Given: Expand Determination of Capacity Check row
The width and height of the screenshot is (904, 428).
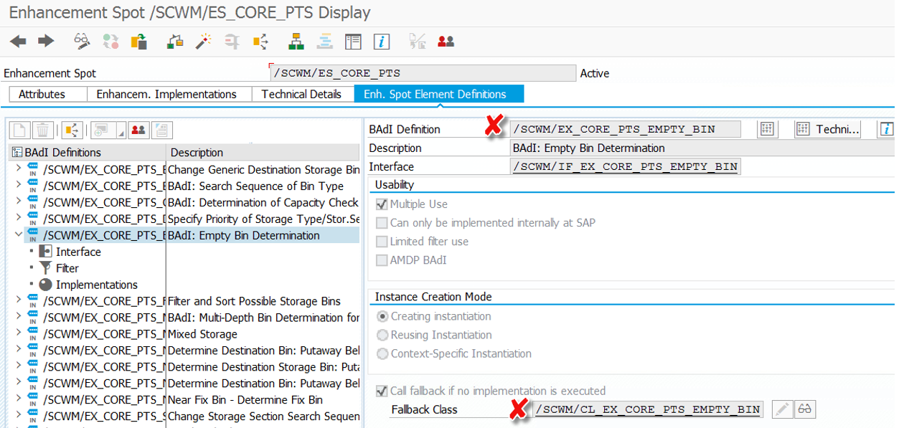Looking at the screenshot, I should 19,202.
